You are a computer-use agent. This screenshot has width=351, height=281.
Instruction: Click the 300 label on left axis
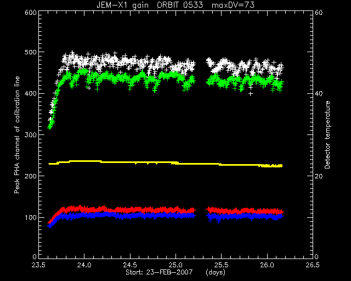(31, 135)
